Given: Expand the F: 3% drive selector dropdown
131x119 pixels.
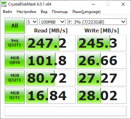Looking at the screenshot, I should (x=97, y=22).
